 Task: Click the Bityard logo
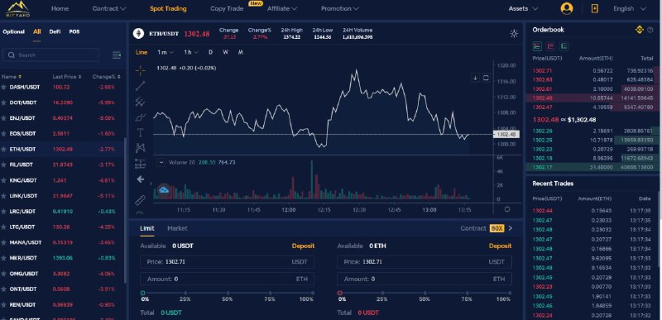click(x=17, y=8)
